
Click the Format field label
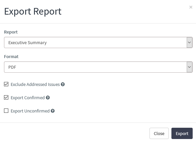point(11,57)
